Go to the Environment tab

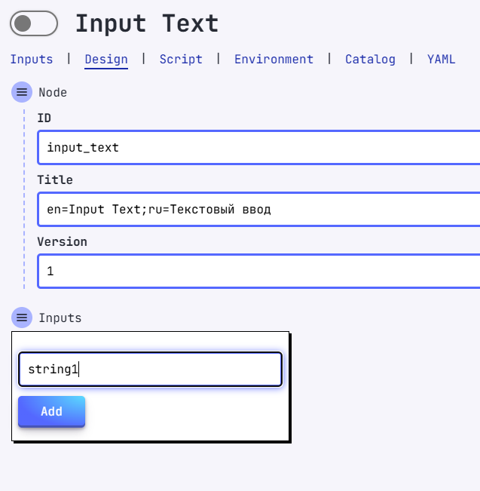click(x=274, y=59)
